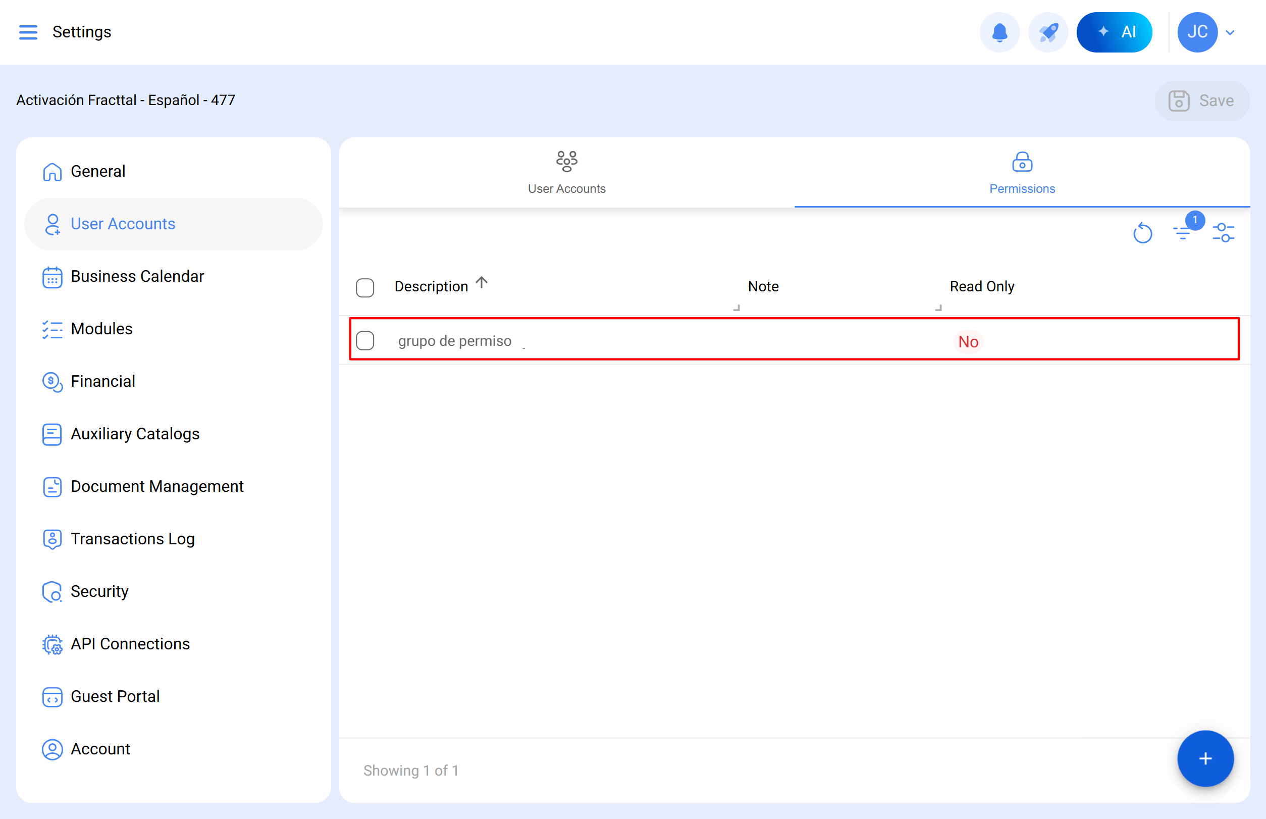Viewport: 1266px width, 819px height.
Task: Expand the JC user profile dropdown arrow
Action: pos(1230,32)
